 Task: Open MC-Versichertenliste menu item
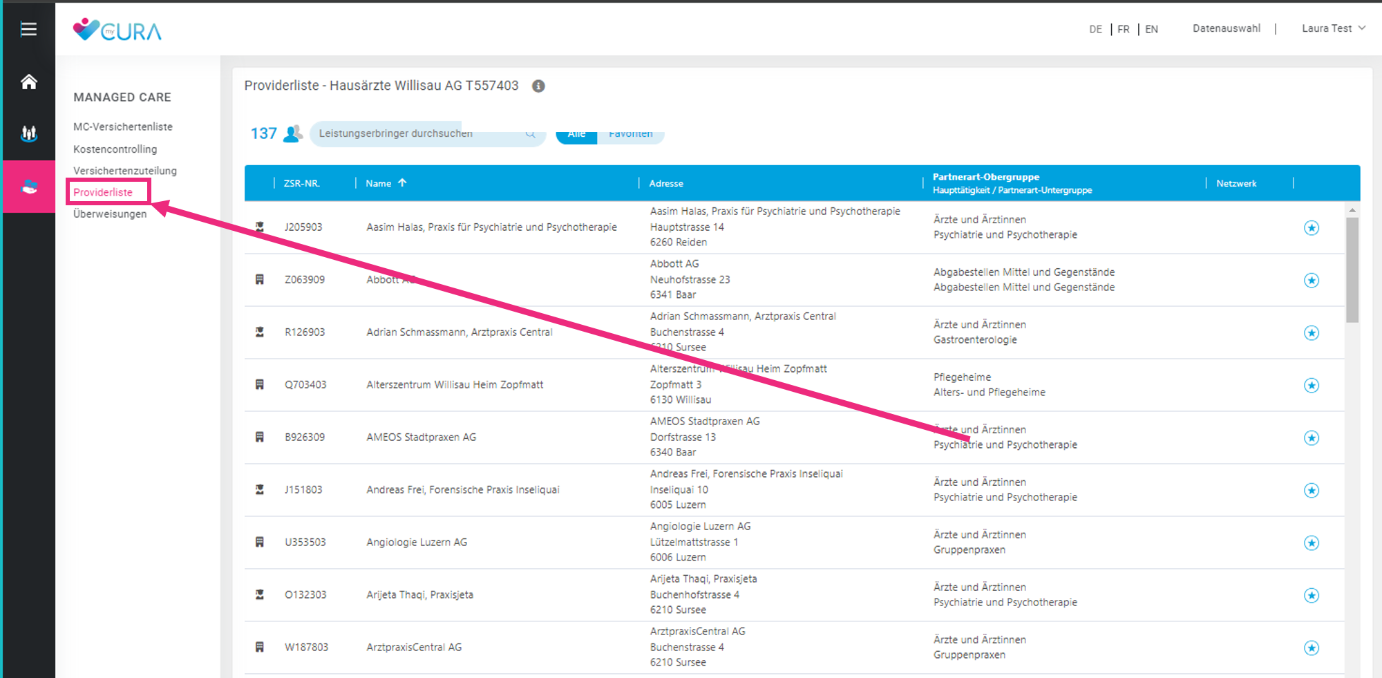pyautogui.click(x=123, y=126)
